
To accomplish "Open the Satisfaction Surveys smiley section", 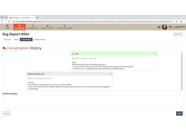I will click(64, 27).
